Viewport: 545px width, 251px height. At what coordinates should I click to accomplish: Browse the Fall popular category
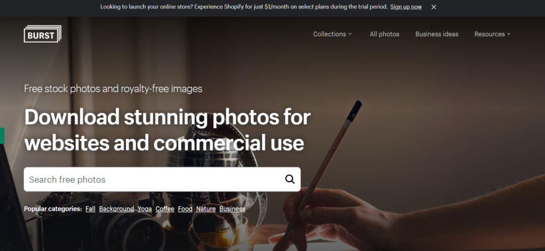click(x=90, y=208)
